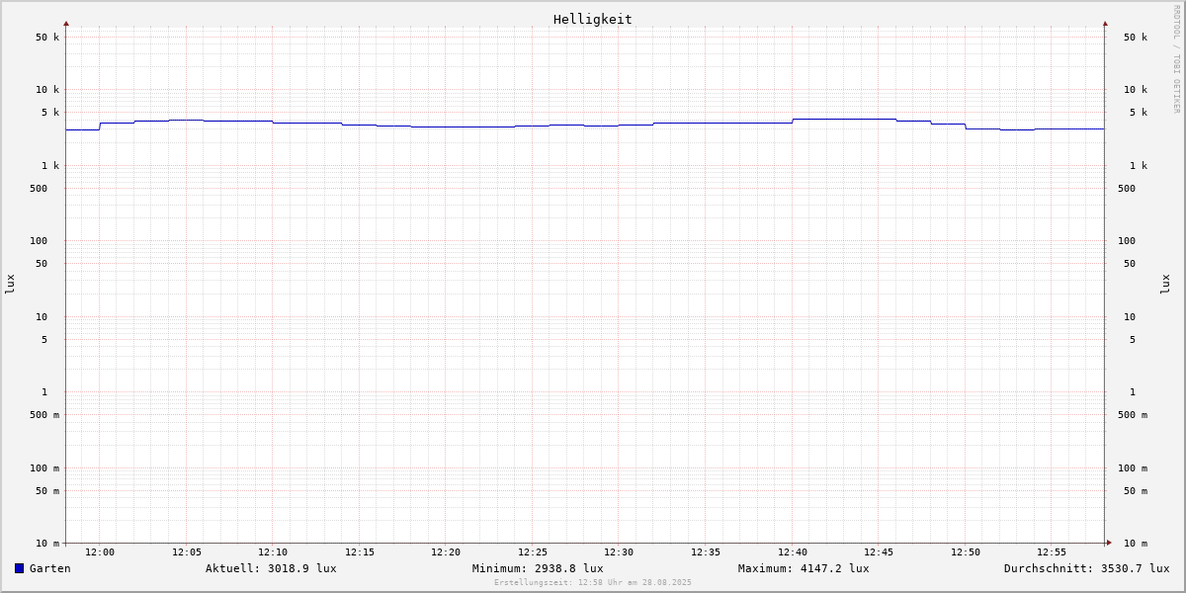Select the Minimum: 2938.8 lux value

(x=538, y=568)
